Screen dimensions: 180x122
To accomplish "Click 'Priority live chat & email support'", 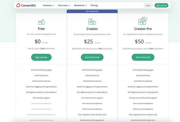I will 143,98.
